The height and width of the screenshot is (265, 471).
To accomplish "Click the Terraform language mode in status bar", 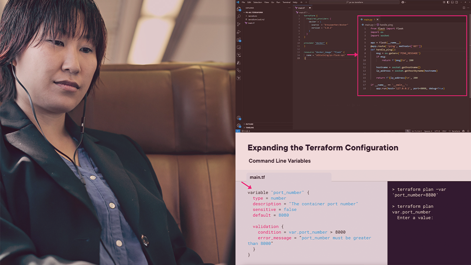I will click(x=456, y=131).
